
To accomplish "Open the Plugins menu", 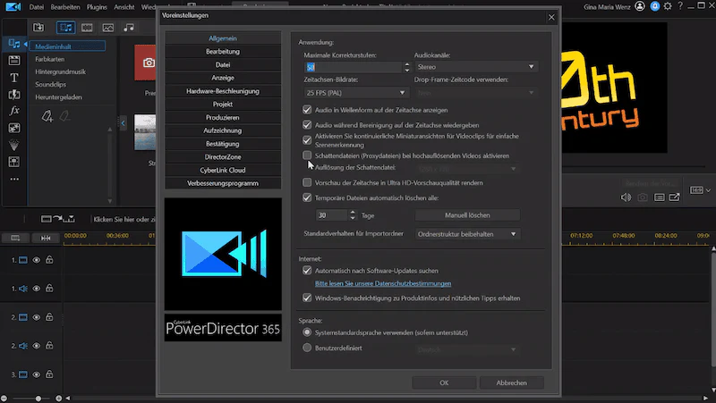I will coord(97,7).
